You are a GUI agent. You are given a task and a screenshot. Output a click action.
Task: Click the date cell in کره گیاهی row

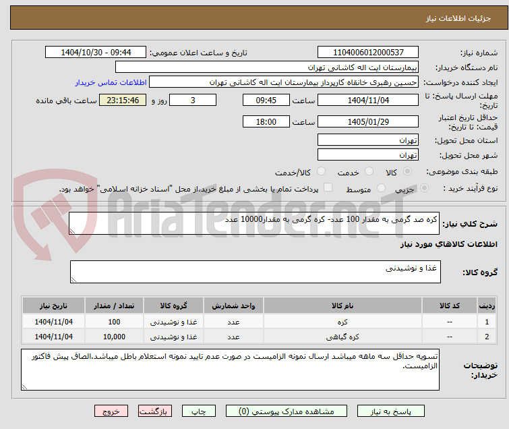53,337
